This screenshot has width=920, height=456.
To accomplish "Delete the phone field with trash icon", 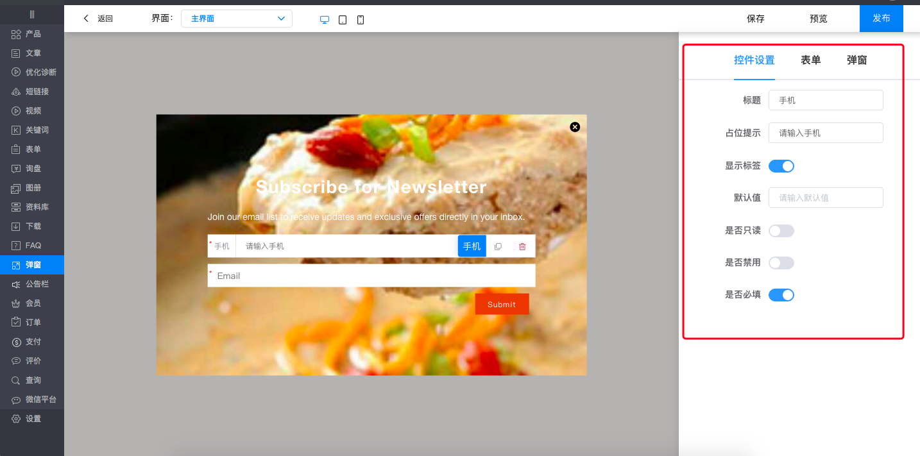I will pos(522,246).
